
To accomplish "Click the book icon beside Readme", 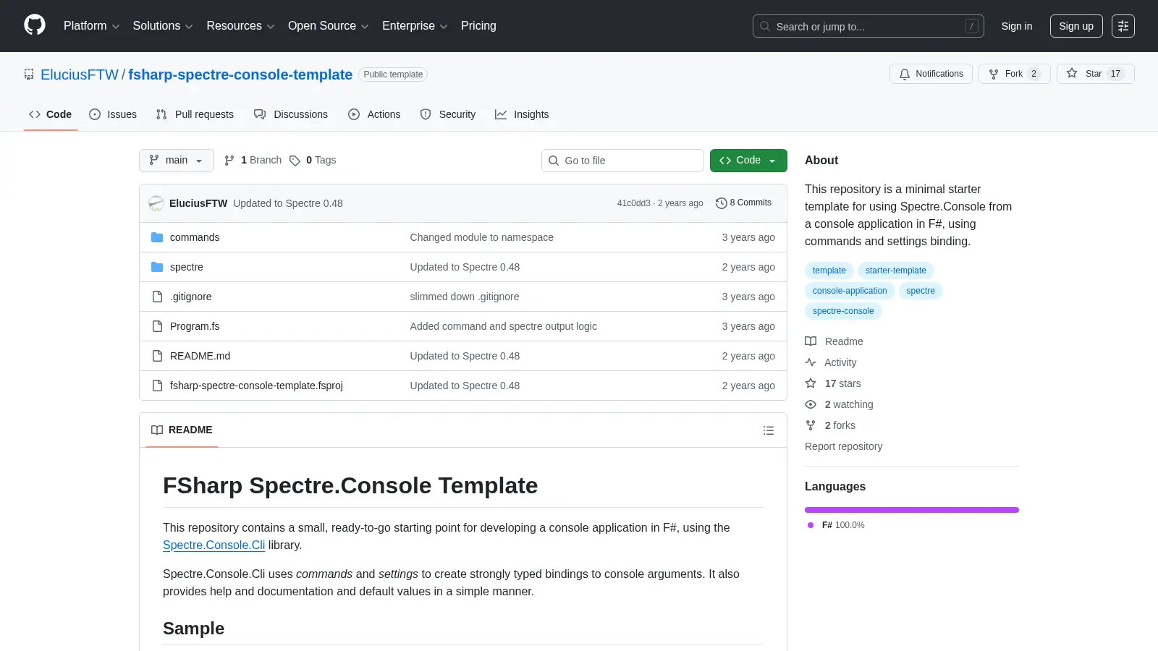I will (811, 341).
